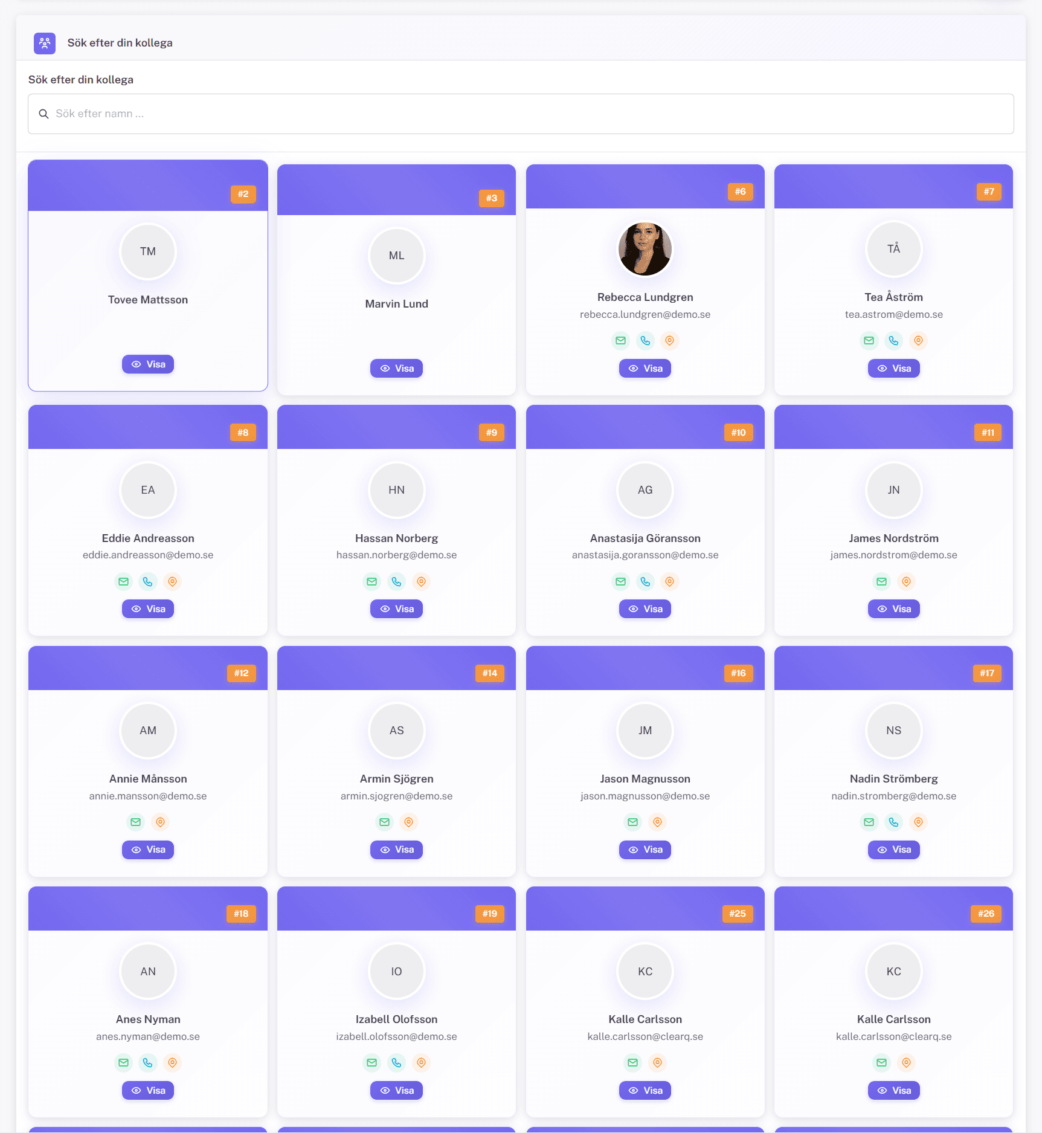Click the Visa button for Armin Sjögren

pos(396,850)
